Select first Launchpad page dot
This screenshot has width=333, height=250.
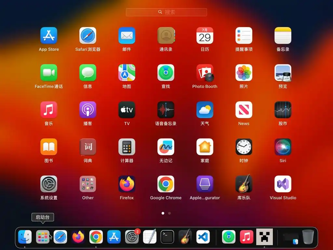[163, 213]
